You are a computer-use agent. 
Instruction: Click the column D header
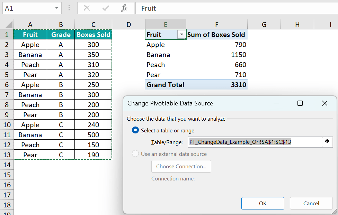click(x=128, y=25)
